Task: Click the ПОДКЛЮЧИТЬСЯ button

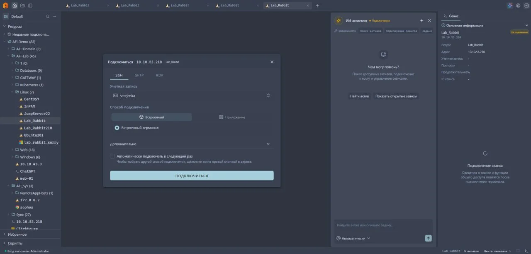Action: (192, 176)
